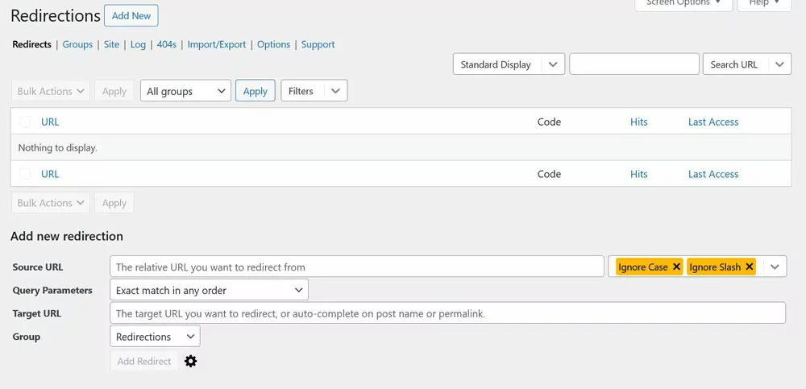Click Apply next to All groups
This screenshot has height=389, width=806.
(255, 91)
